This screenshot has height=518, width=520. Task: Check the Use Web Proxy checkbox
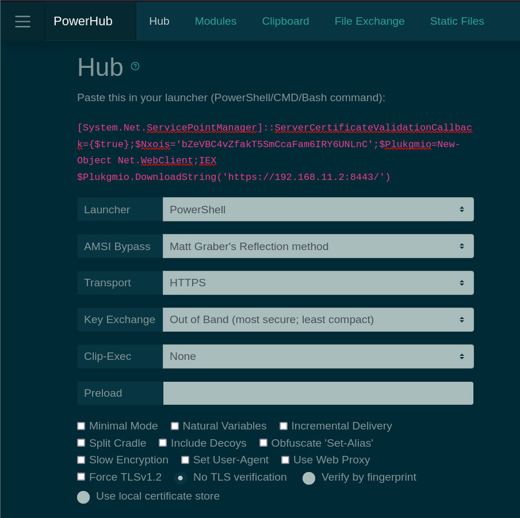285,460
